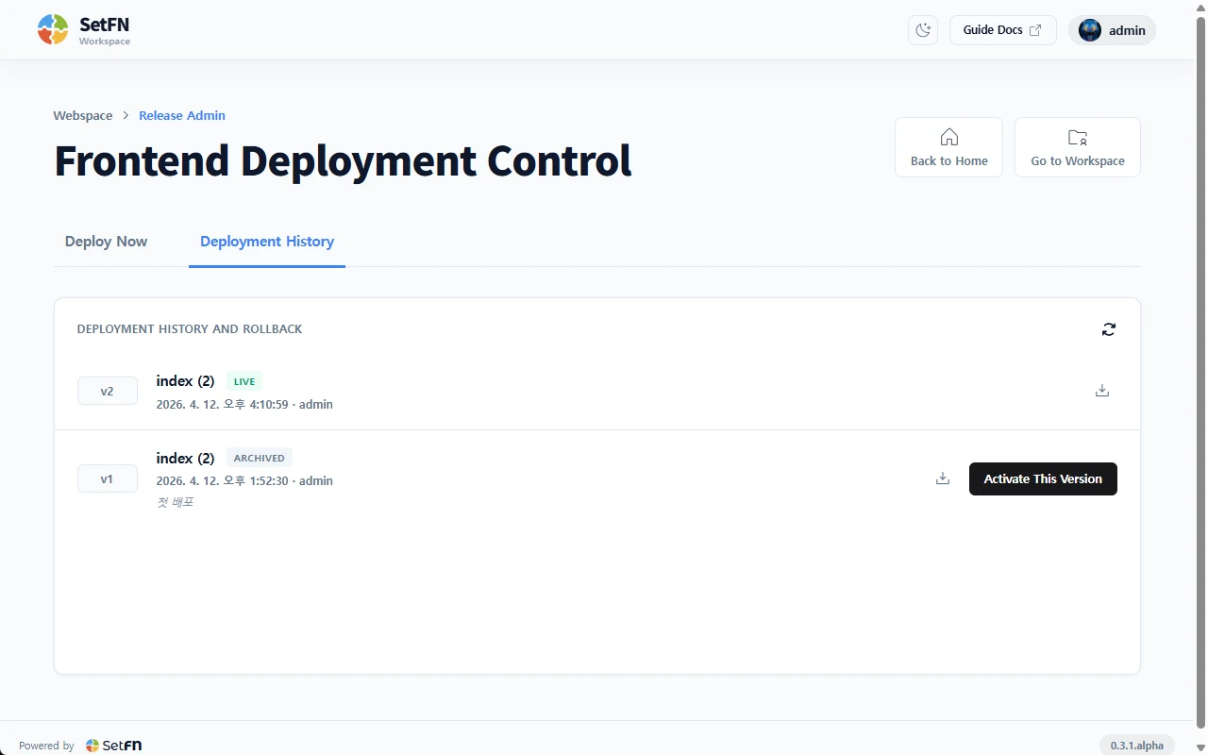Select the Deployment History tab

267,242
